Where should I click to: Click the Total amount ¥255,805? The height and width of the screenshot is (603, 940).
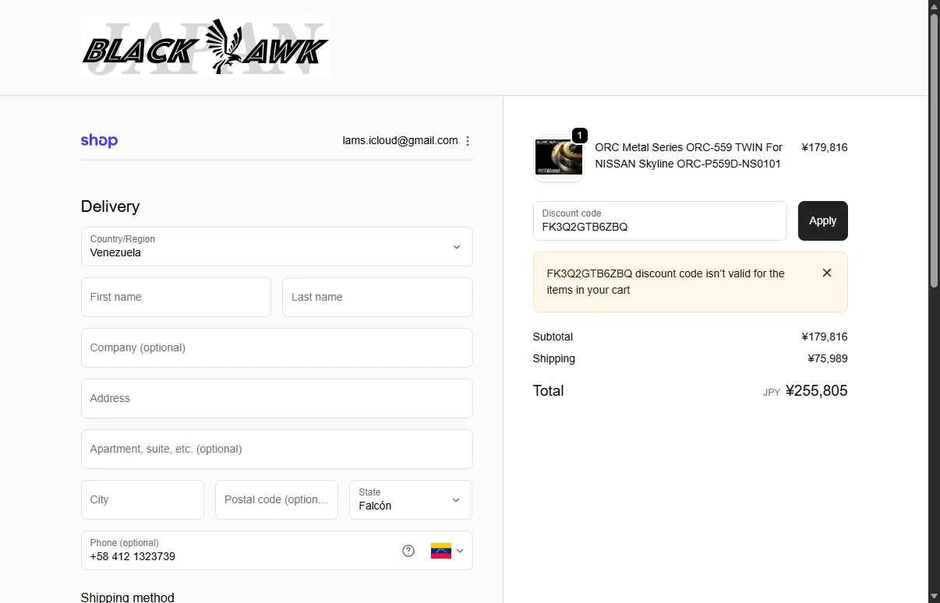(816, 391)
